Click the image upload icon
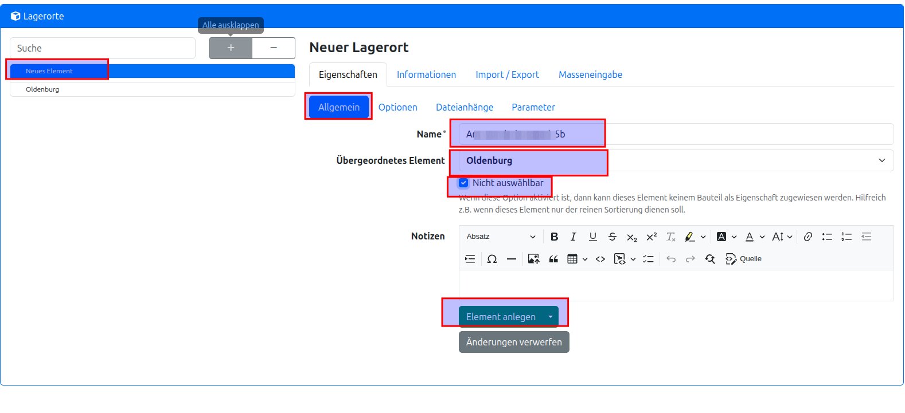The image size is (905, 413). [x=533, y=259]
